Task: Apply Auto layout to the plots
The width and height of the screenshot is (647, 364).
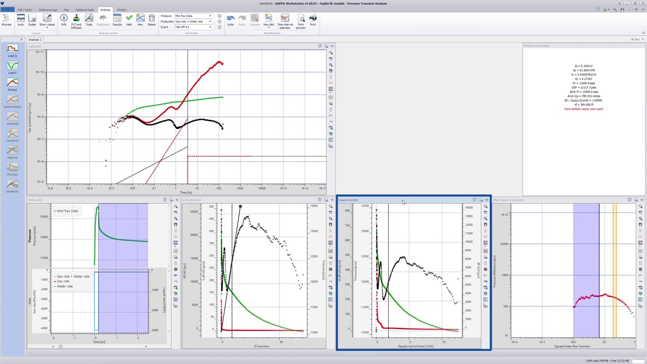Action: click(21, 20)
